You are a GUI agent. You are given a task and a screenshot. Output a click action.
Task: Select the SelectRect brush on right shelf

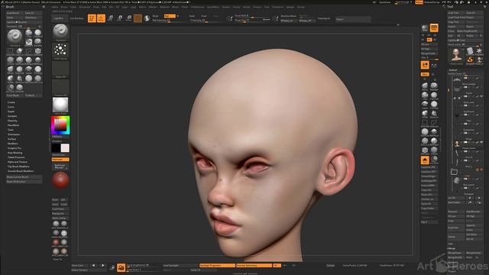tap(425, 123)
